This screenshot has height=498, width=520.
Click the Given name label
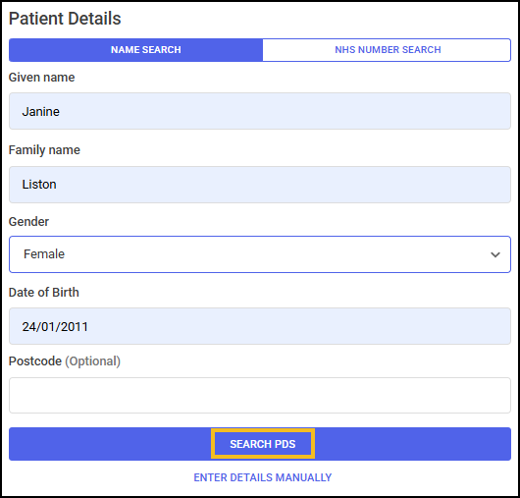pos(42,78)
